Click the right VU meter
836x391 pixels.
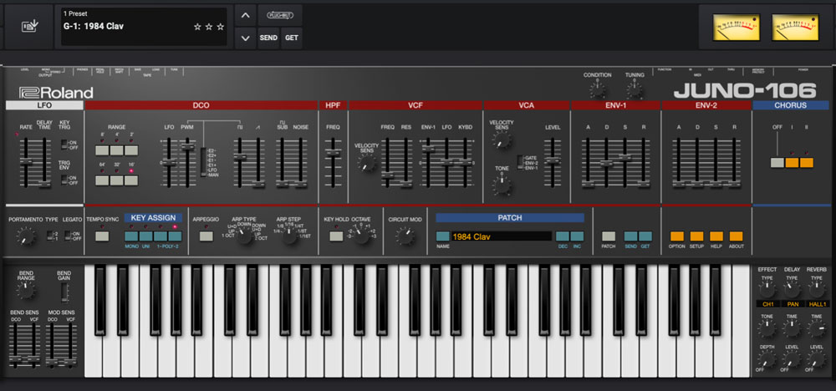pyautogui.click(x=795, y=28)
